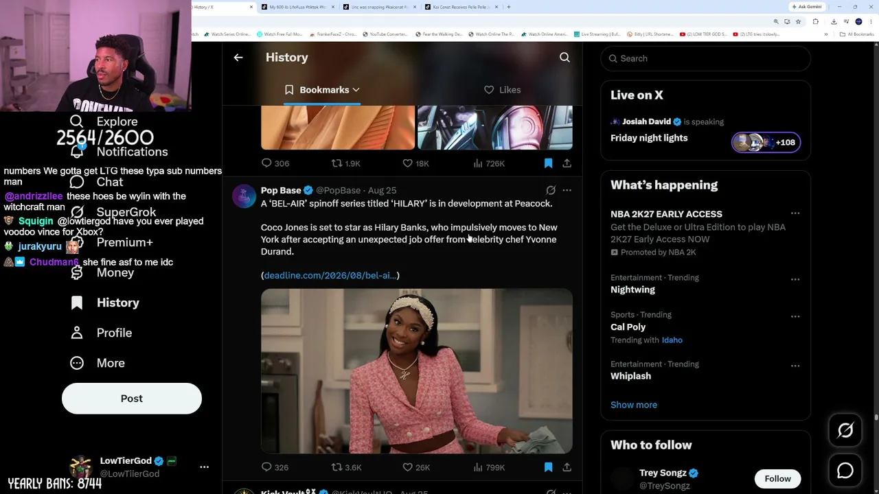Like the post with 18K likes
879x494 pixels.
coord(415,163)
